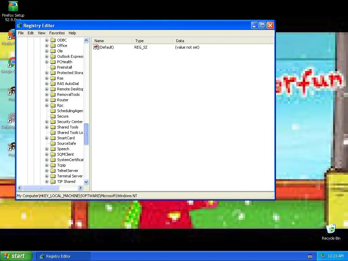Click the SourceSafe folder icon
This screenshot has height=261, width=348.
(x=53, y=143)
